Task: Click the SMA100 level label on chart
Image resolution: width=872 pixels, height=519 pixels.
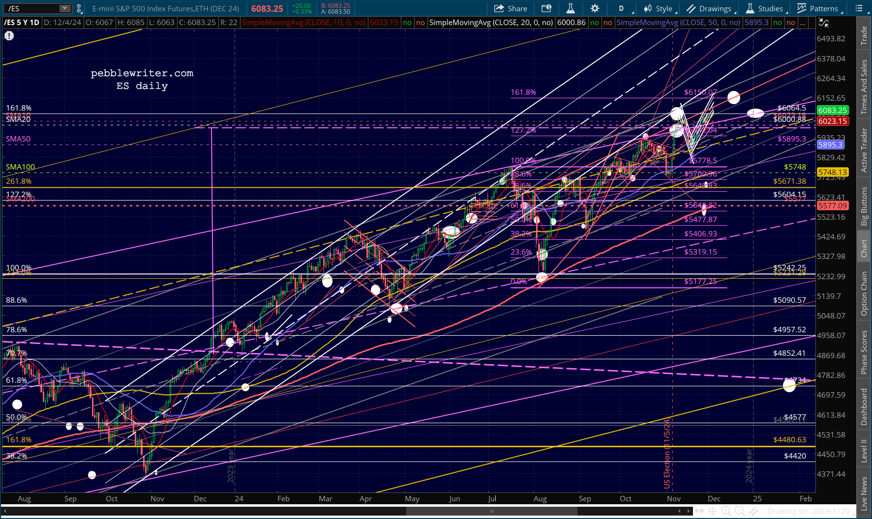Action: [20, 167]
